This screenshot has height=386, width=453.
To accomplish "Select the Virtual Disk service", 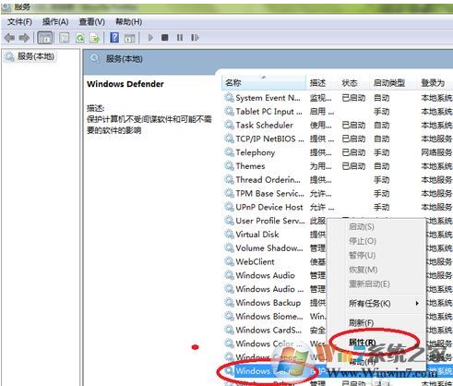I will [x=257, y=235].
